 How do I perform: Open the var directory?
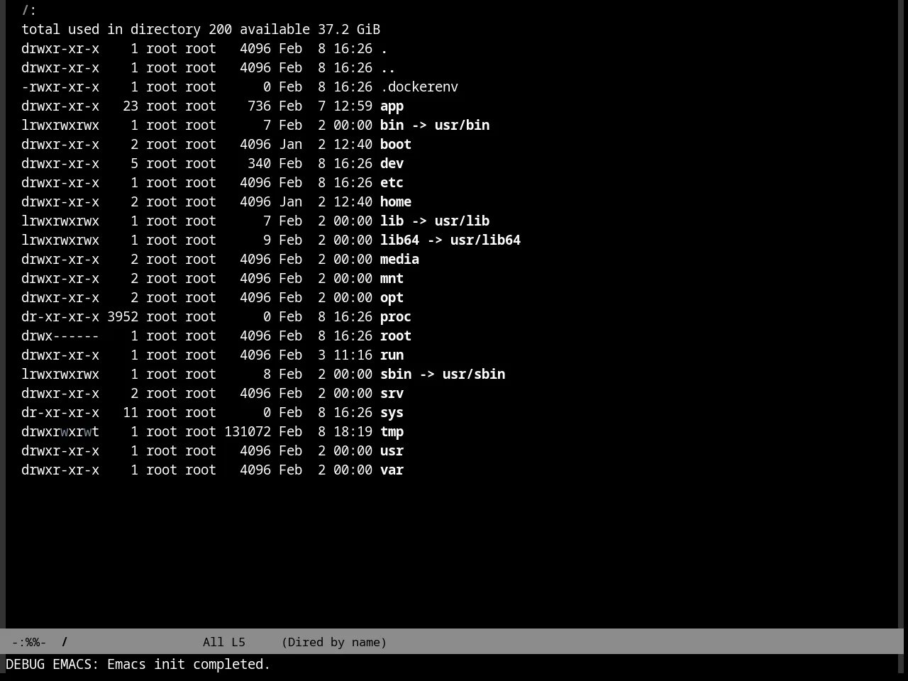[392, 470]
